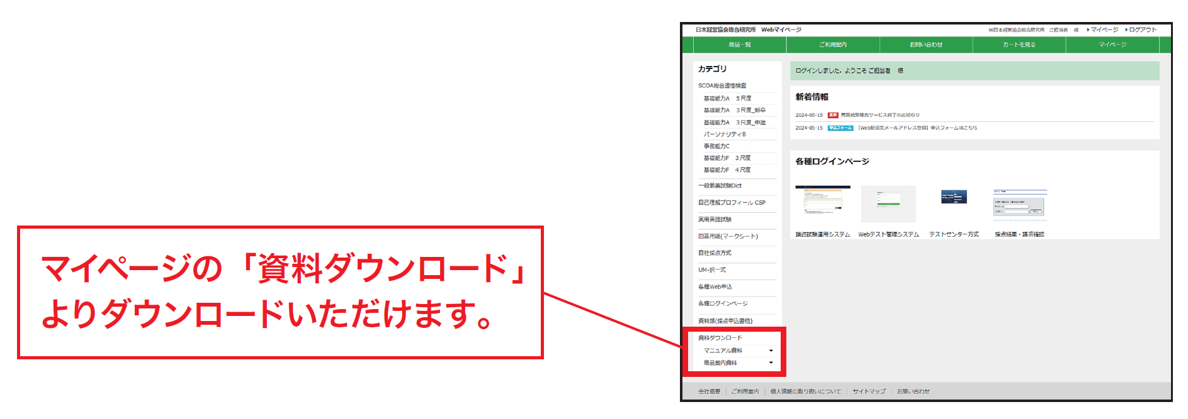This screenshot has width=1188, height=419.
Task: Click the マイページ link at top right
Action: pyautogui.click(x=1104, y=30)
